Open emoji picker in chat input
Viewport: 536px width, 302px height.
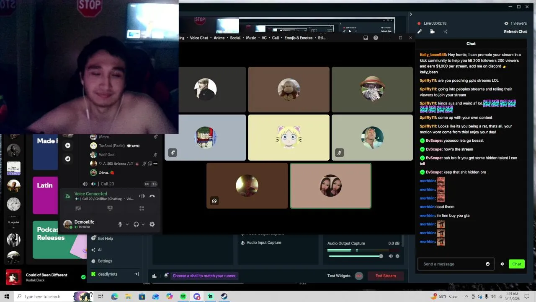coord(487,264)
